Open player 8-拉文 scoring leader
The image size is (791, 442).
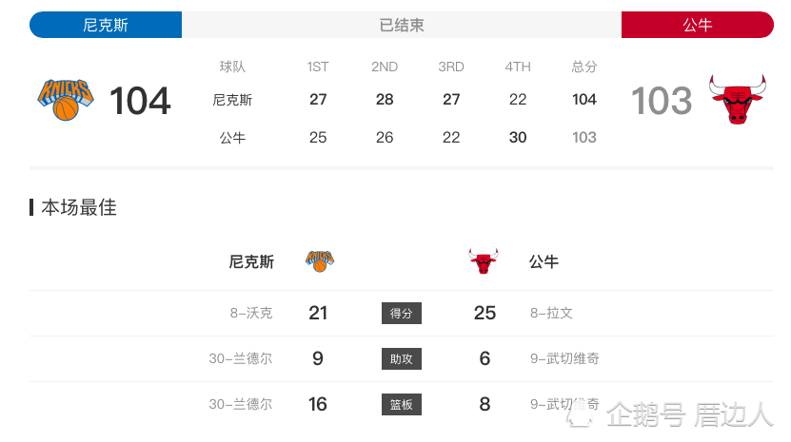551,313
